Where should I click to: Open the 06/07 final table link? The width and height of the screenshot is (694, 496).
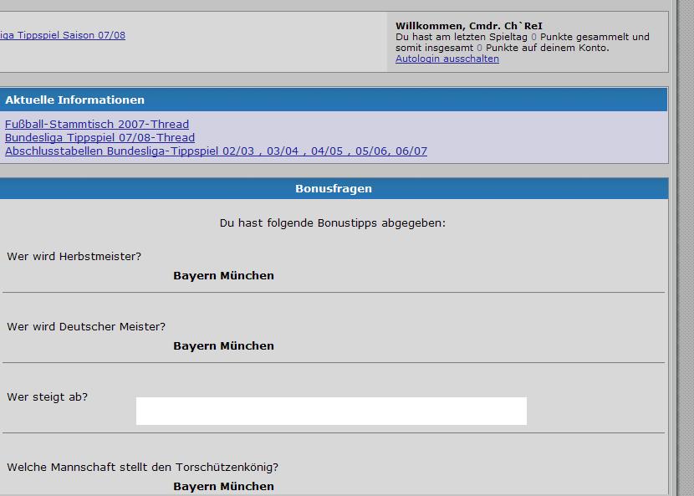click(x=410, y=151)
